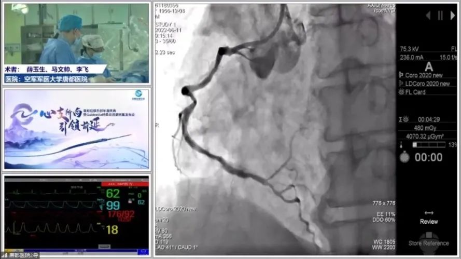Viewport: 461px width, 259px height.
Task: Click the plane A indicator
Action: point(428,66)
